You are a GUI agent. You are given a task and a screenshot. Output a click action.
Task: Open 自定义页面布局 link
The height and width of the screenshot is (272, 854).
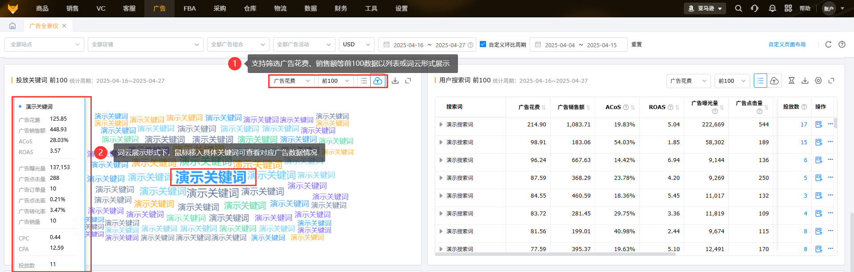click(787, 45)
